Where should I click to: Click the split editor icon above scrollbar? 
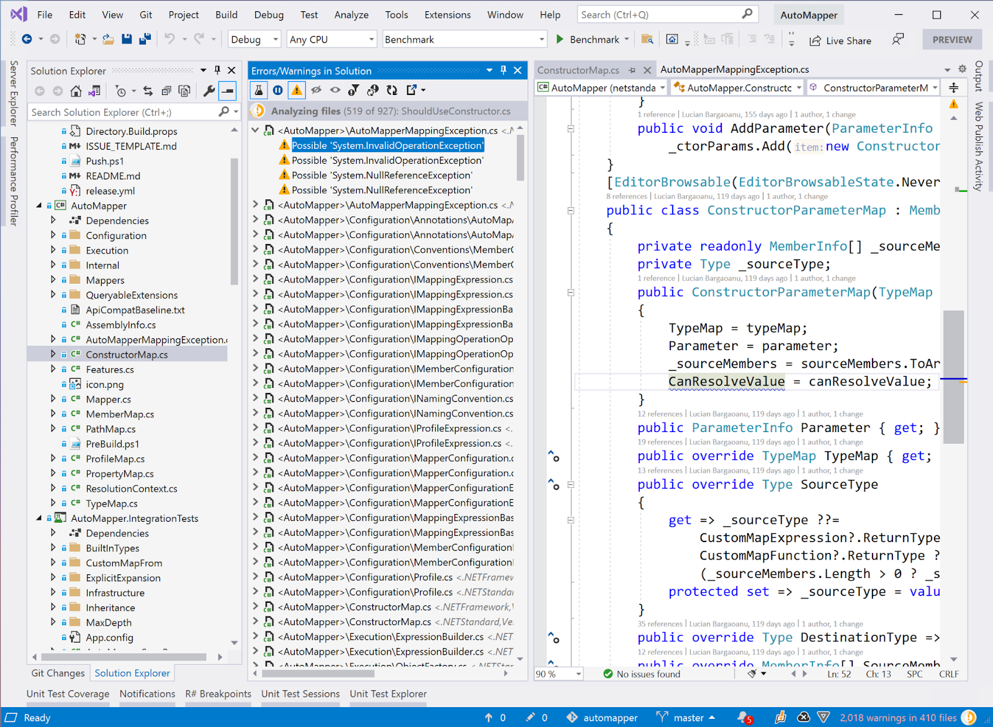point(954,88)
